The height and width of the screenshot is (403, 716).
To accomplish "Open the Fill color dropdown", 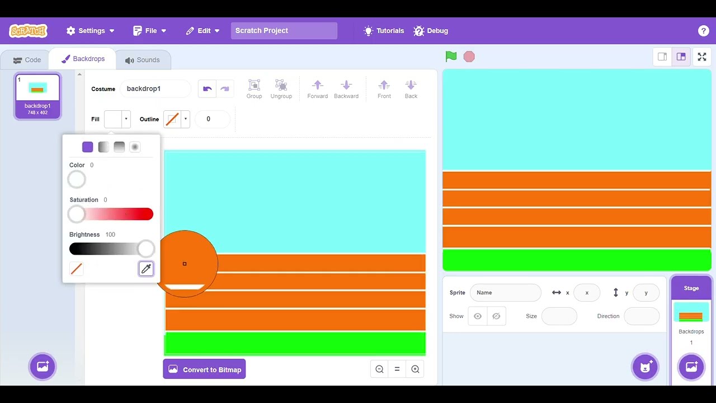I will (x=117, y=119).
